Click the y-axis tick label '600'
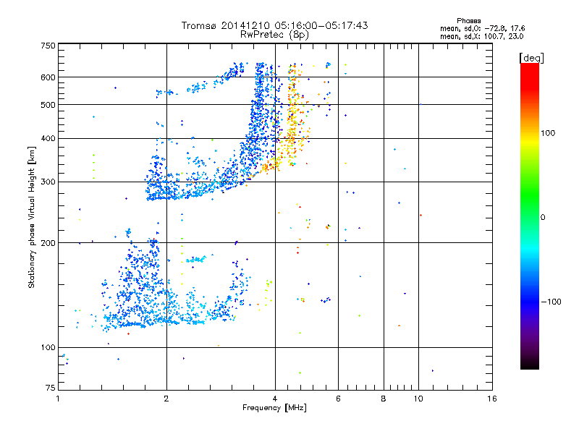 (x=48, y=77)
